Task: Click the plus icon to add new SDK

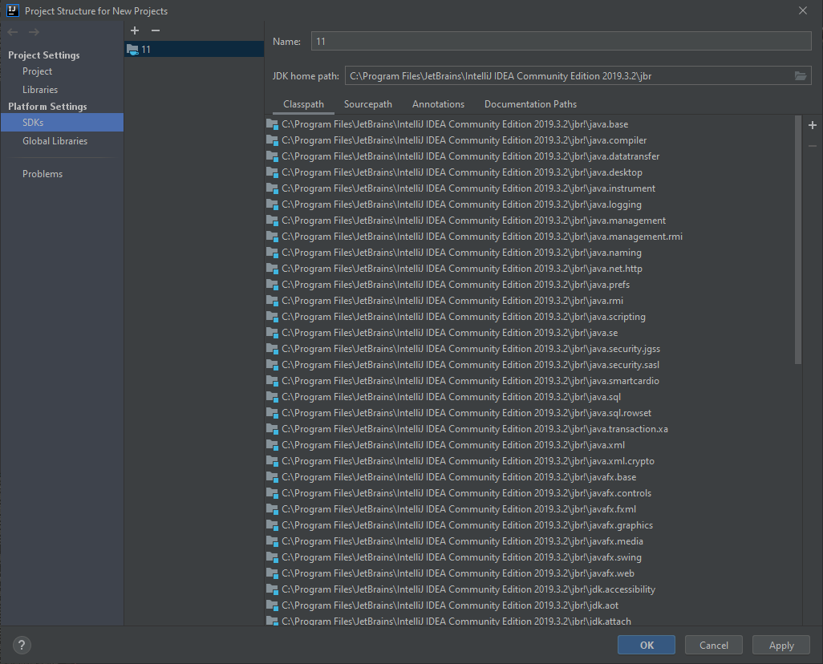Action: (135, 30)
